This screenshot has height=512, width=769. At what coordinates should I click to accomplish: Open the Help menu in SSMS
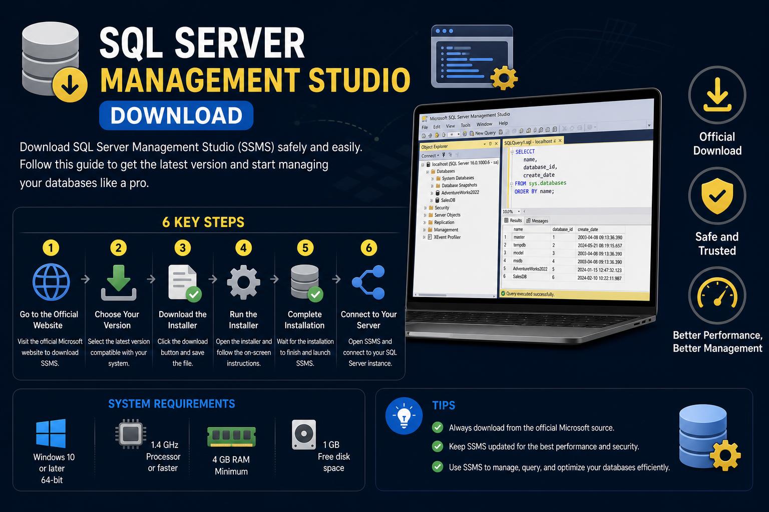(x=503, y=123)
